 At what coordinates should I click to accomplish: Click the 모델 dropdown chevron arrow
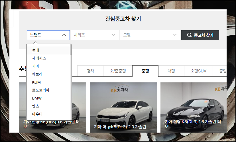(175, 35)
